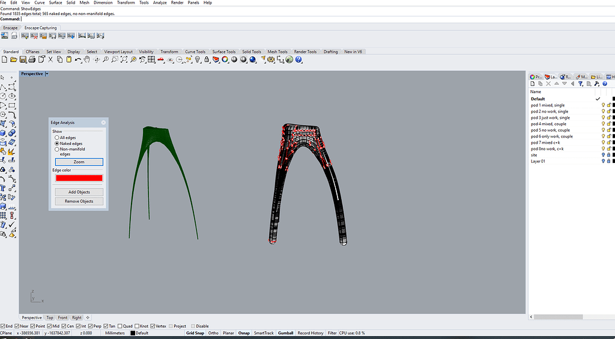Click the layer filter funnel icon
Viewport: 615px width, 339px height.
tap(581, 84)
